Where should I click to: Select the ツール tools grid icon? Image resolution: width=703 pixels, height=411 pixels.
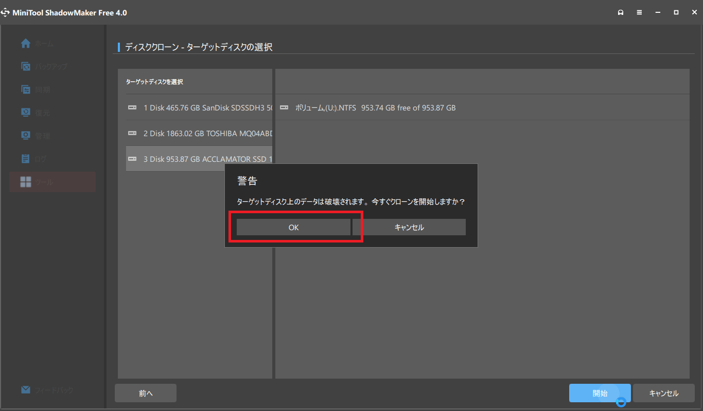pyautogui.click(x=26, y=182)
